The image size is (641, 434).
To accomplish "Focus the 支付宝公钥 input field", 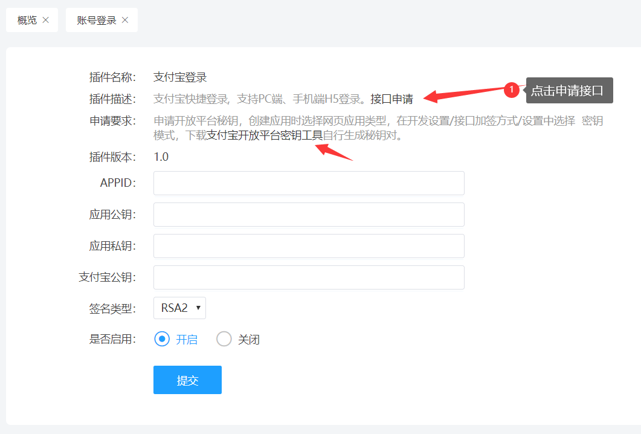I will click(x=309, y=277).
